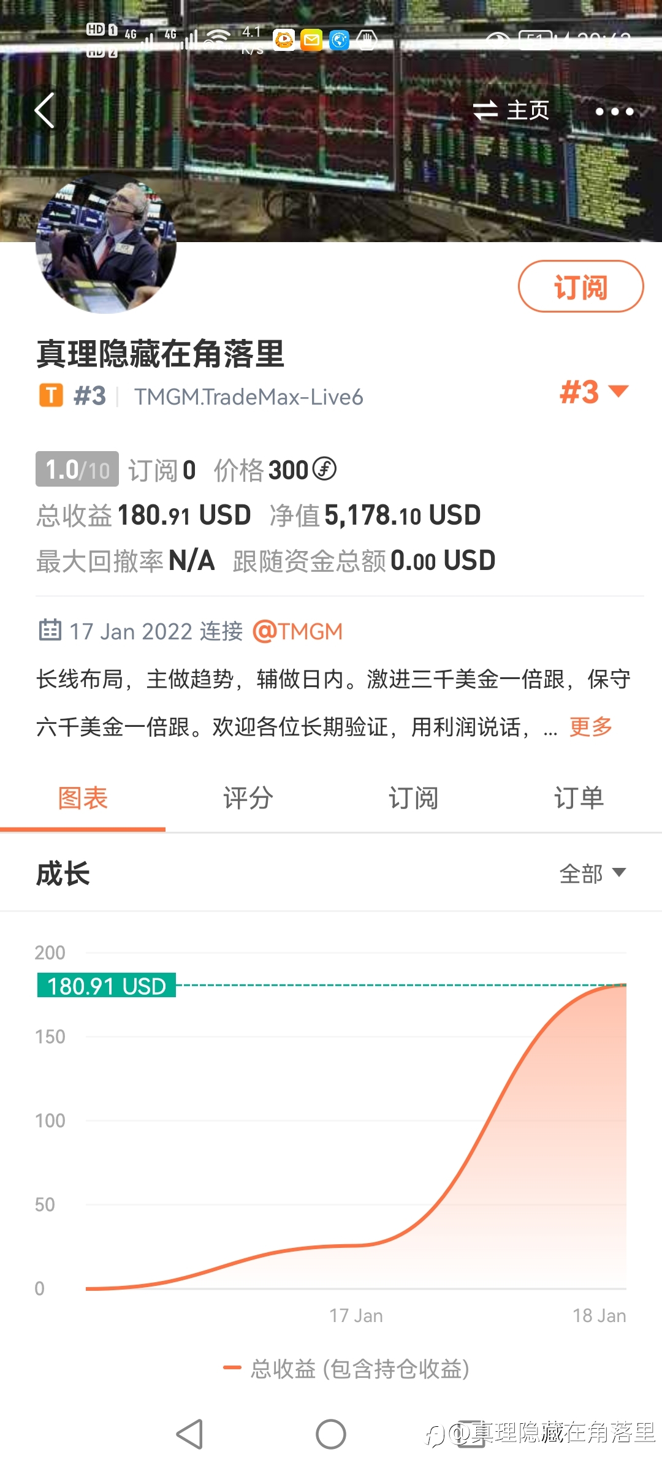Click the orange T badge icon

click(51, 396)
